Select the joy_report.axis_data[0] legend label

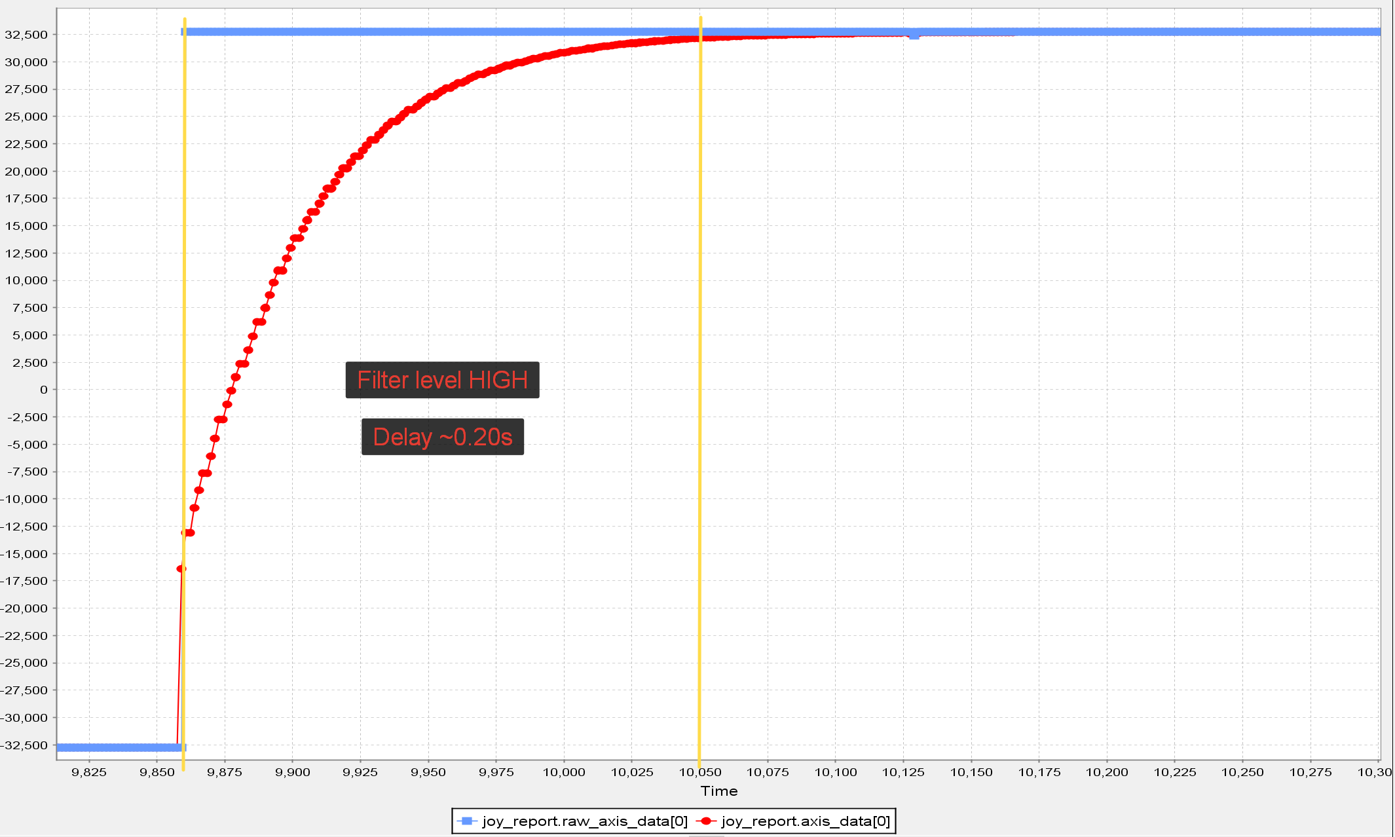coord(806,821)
